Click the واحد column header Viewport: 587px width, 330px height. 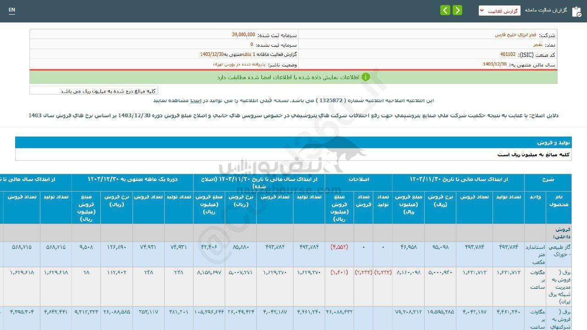535,197
